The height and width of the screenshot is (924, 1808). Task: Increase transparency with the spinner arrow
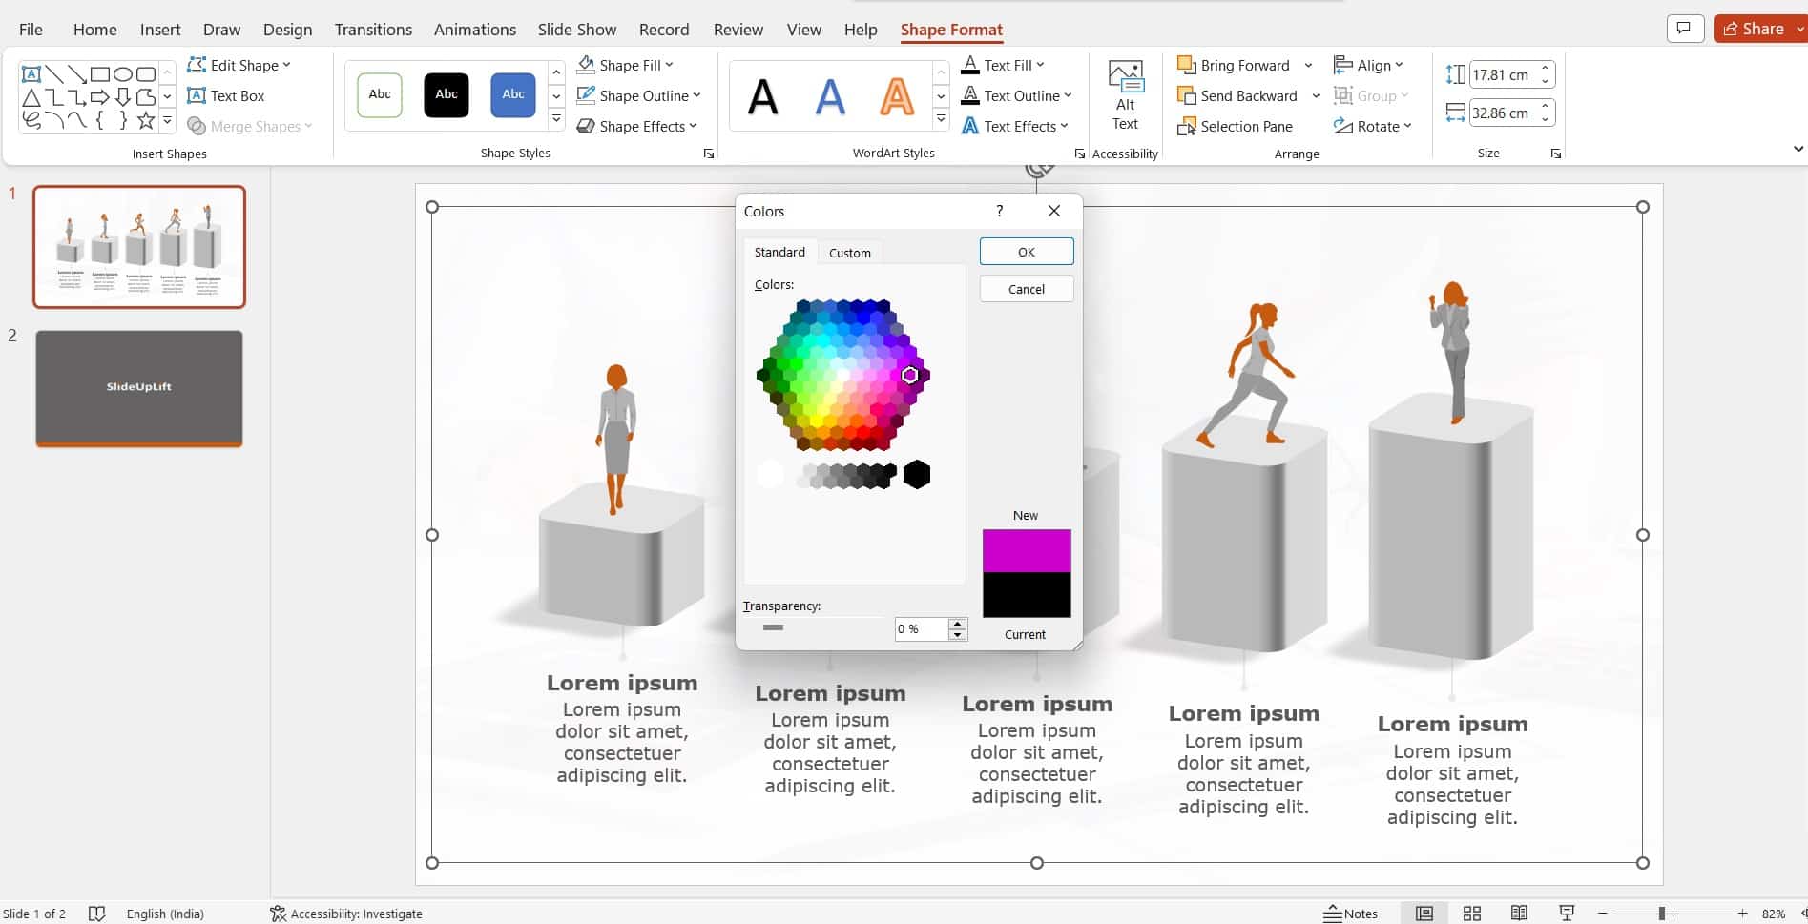(x=957, y=624)
